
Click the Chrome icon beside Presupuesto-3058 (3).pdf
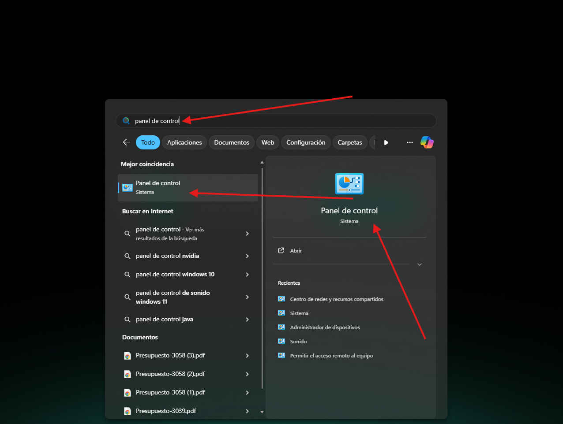click(128, 356)
